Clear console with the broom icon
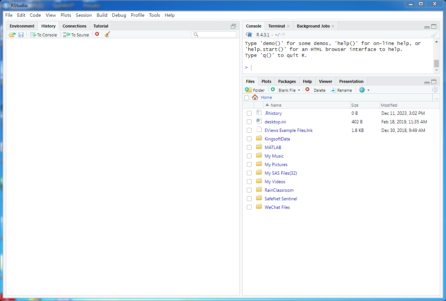Image resolution: width=446 pixels, height=301 pixels. point(434,35)
